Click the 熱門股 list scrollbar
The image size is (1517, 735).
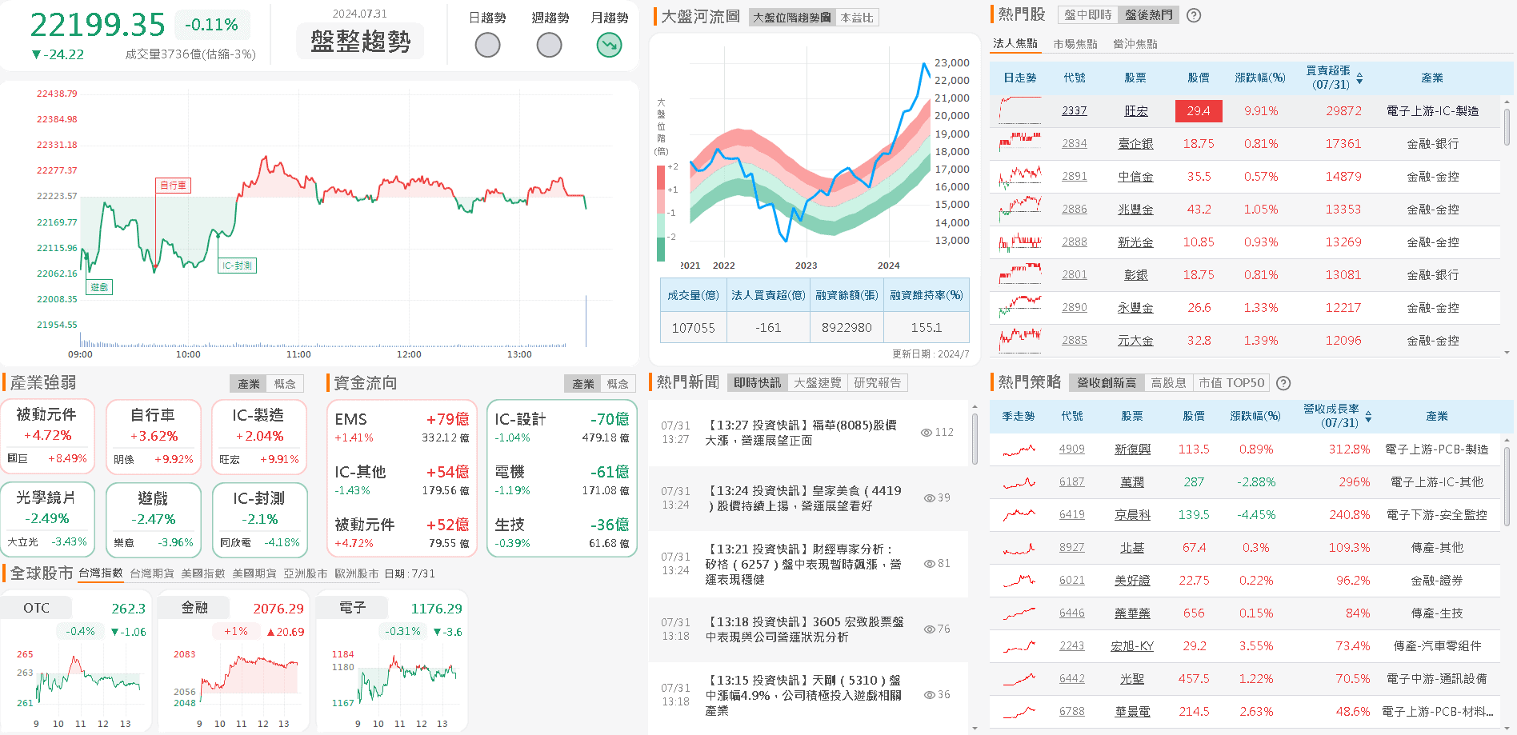[x=1507, y=128]
